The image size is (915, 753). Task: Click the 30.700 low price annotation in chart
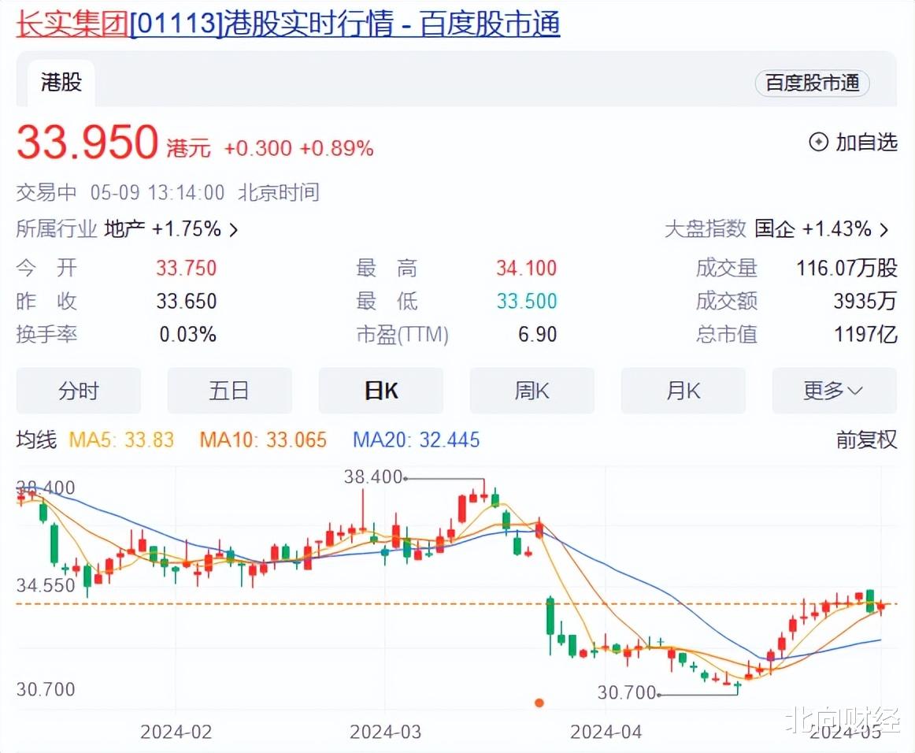point(627,693)
